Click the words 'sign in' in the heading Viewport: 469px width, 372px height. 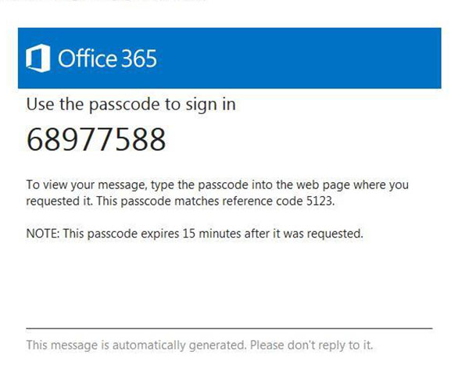coord(210,106)
